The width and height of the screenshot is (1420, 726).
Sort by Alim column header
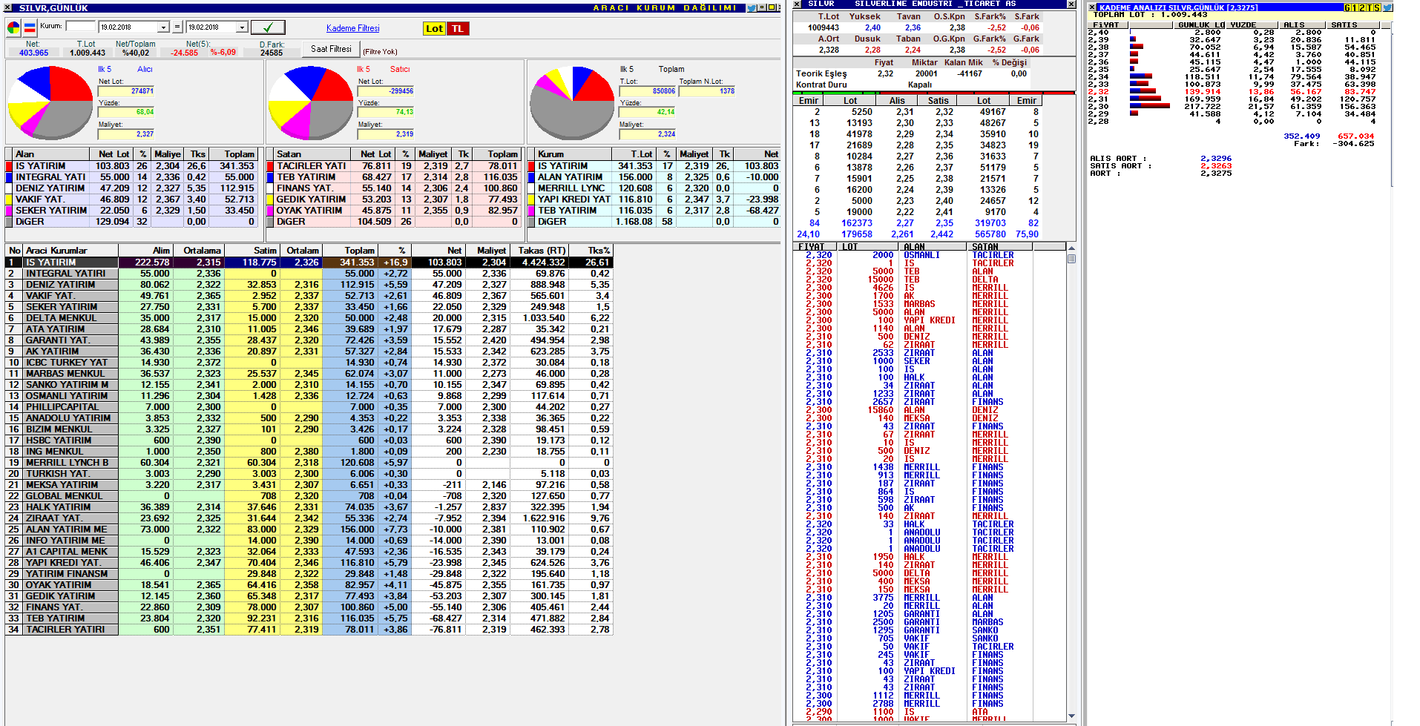145,251
